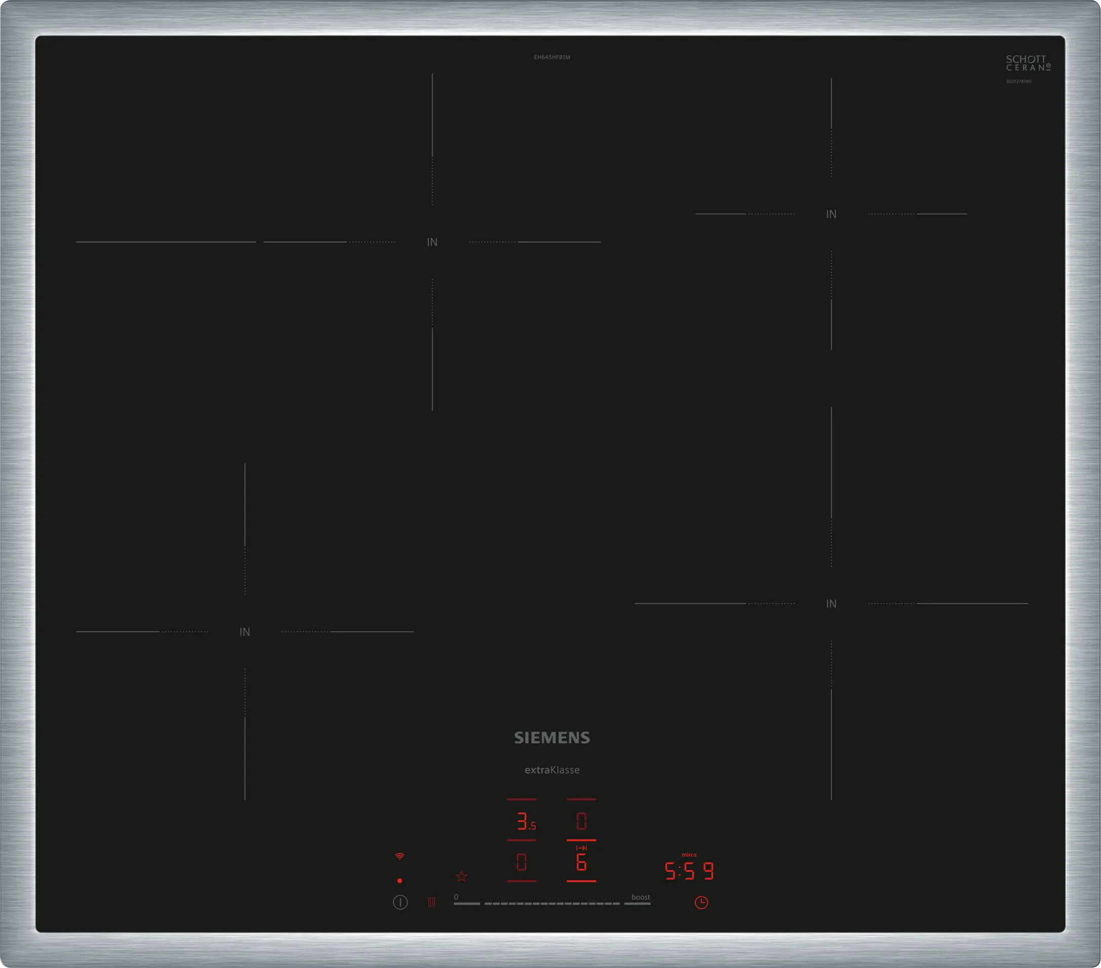Select the zone showing 3.5
This screenshot has width=1101, height=968.
(x=524, y=822)
